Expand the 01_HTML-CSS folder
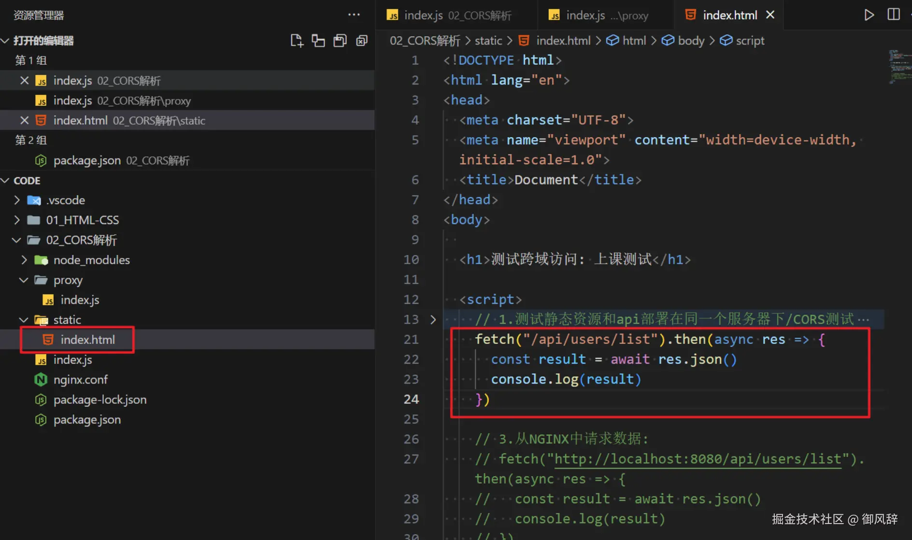 [x=17, y=220]
